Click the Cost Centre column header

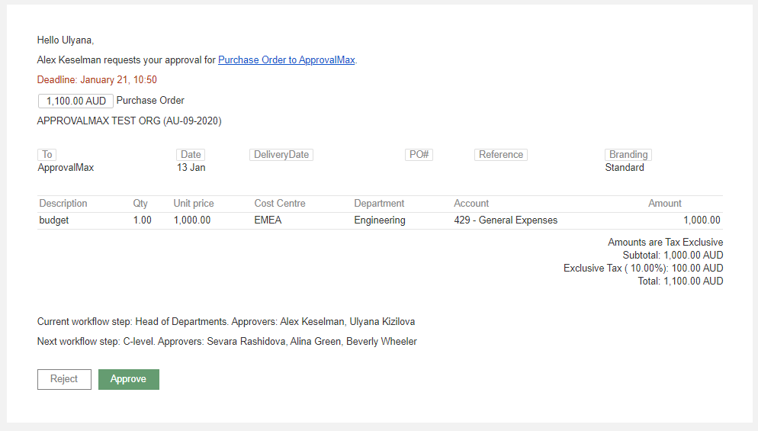click(280, 204)
